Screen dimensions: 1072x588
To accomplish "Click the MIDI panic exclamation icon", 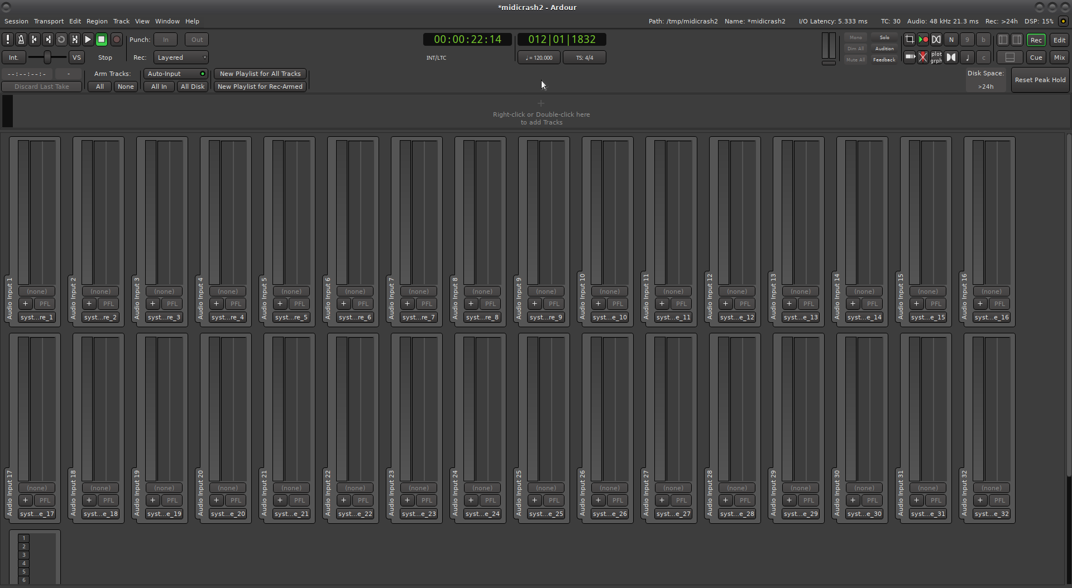I will pyautogui.click(x=8, y=40).
